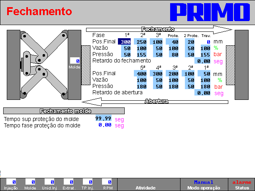
Task: Edit opening phase 5 Pos.Final value 400
Action: 140,73
